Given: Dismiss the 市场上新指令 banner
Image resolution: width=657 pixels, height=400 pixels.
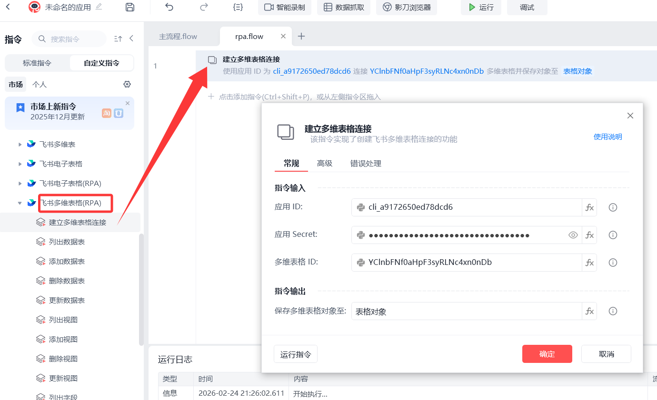Looking at the screenshot, I should 128,103.
